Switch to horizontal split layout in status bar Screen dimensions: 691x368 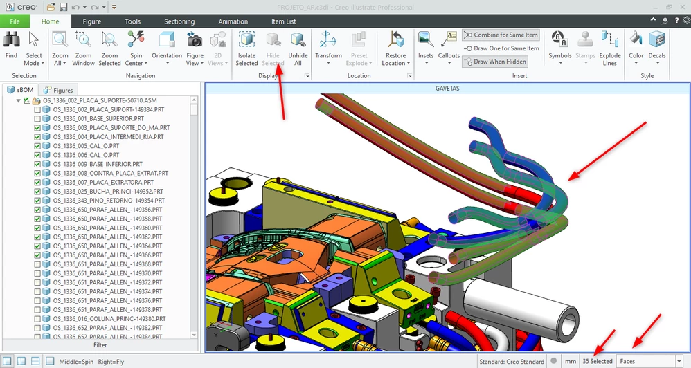[36, 361]
